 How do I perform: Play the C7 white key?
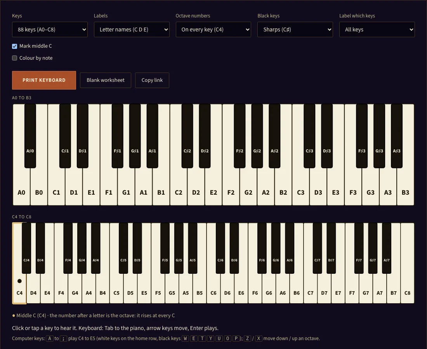(311, 289)
